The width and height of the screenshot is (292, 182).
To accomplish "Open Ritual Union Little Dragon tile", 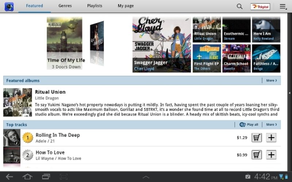I will click(207, 29).
